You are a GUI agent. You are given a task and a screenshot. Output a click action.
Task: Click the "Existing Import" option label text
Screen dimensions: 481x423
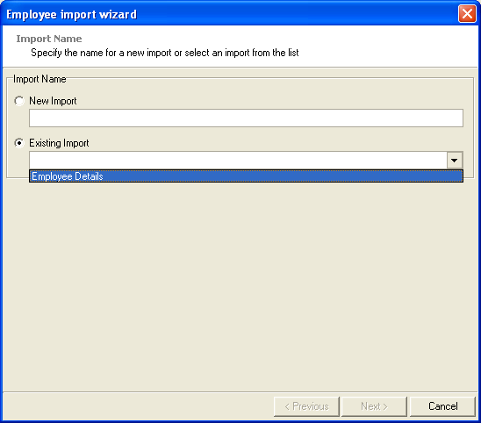[x=59, y=143]
